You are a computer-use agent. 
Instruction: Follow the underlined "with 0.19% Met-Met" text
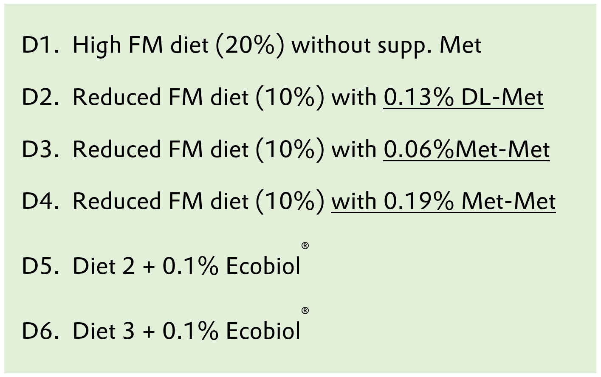[x=443, y=202]
